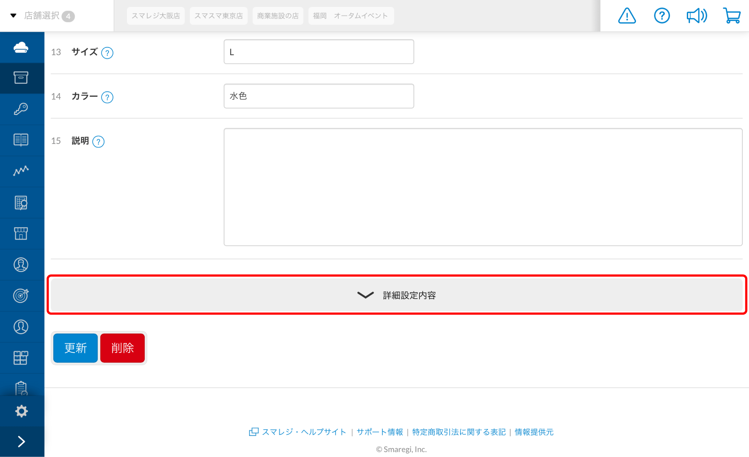Click the megaphone announcements icon
The width and height of the screenshot is (749, 457).
pos(696,16)
